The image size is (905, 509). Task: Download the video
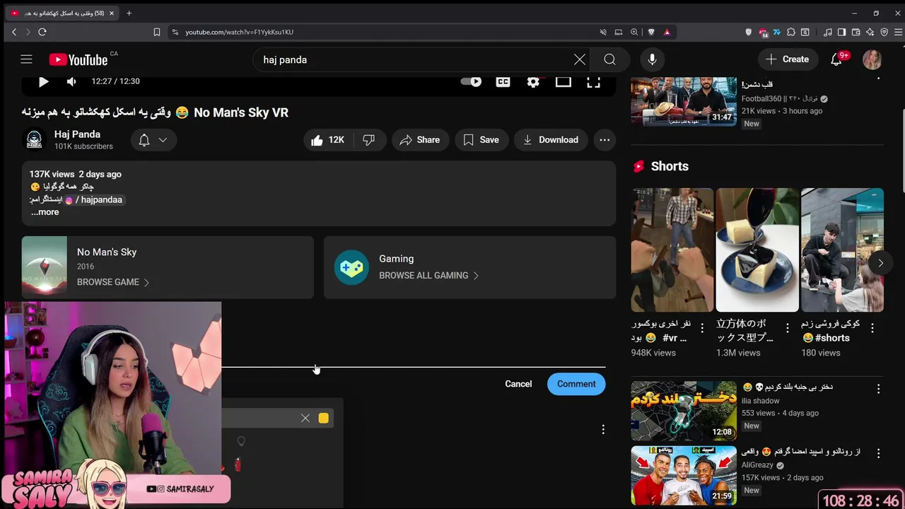[x=551, y=140]
